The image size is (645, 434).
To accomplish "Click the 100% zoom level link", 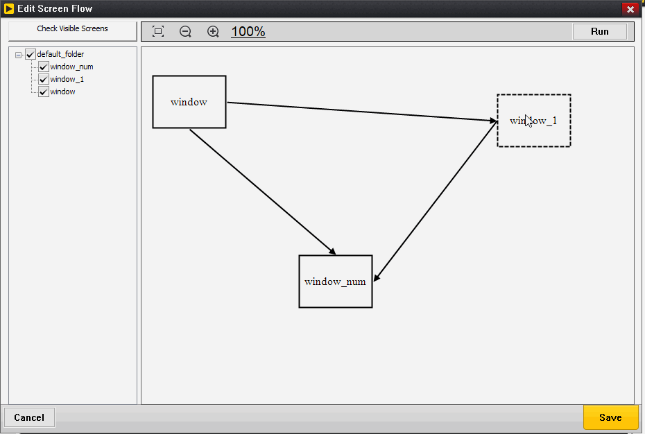I will coord(248,32).
